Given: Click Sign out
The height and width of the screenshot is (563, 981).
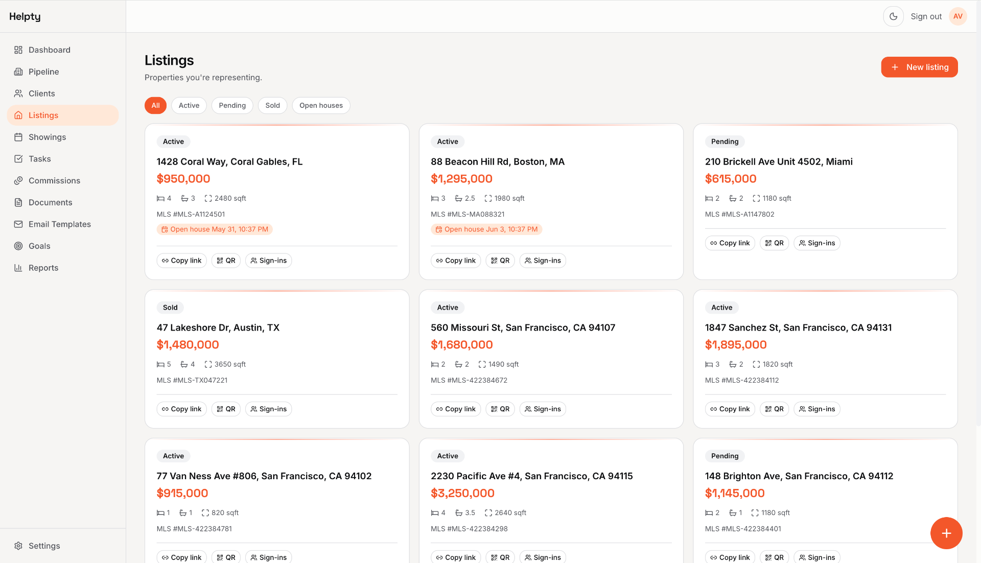Looking at the screenshot, I should (926, 16).
